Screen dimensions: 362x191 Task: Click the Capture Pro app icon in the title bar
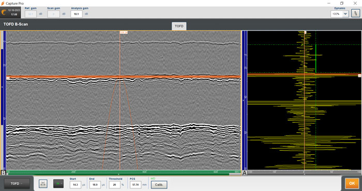(x=3, y=4)
